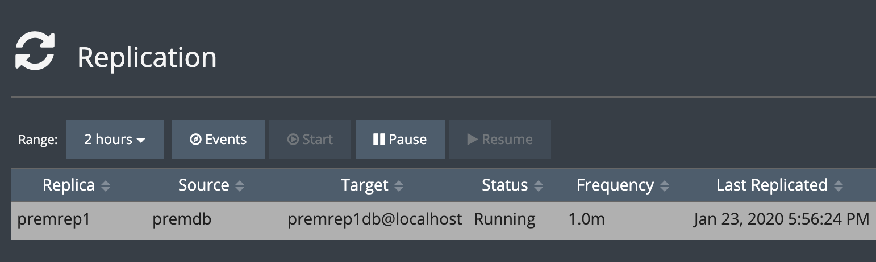Click the Jan 23, 2020 timestamp cell
Image resolution: width=876 pixels, height=262 pixels.
point(781,219)
